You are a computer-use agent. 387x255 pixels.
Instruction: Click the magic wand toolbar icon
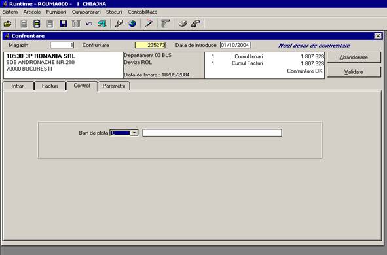click(x=149, y=24)
